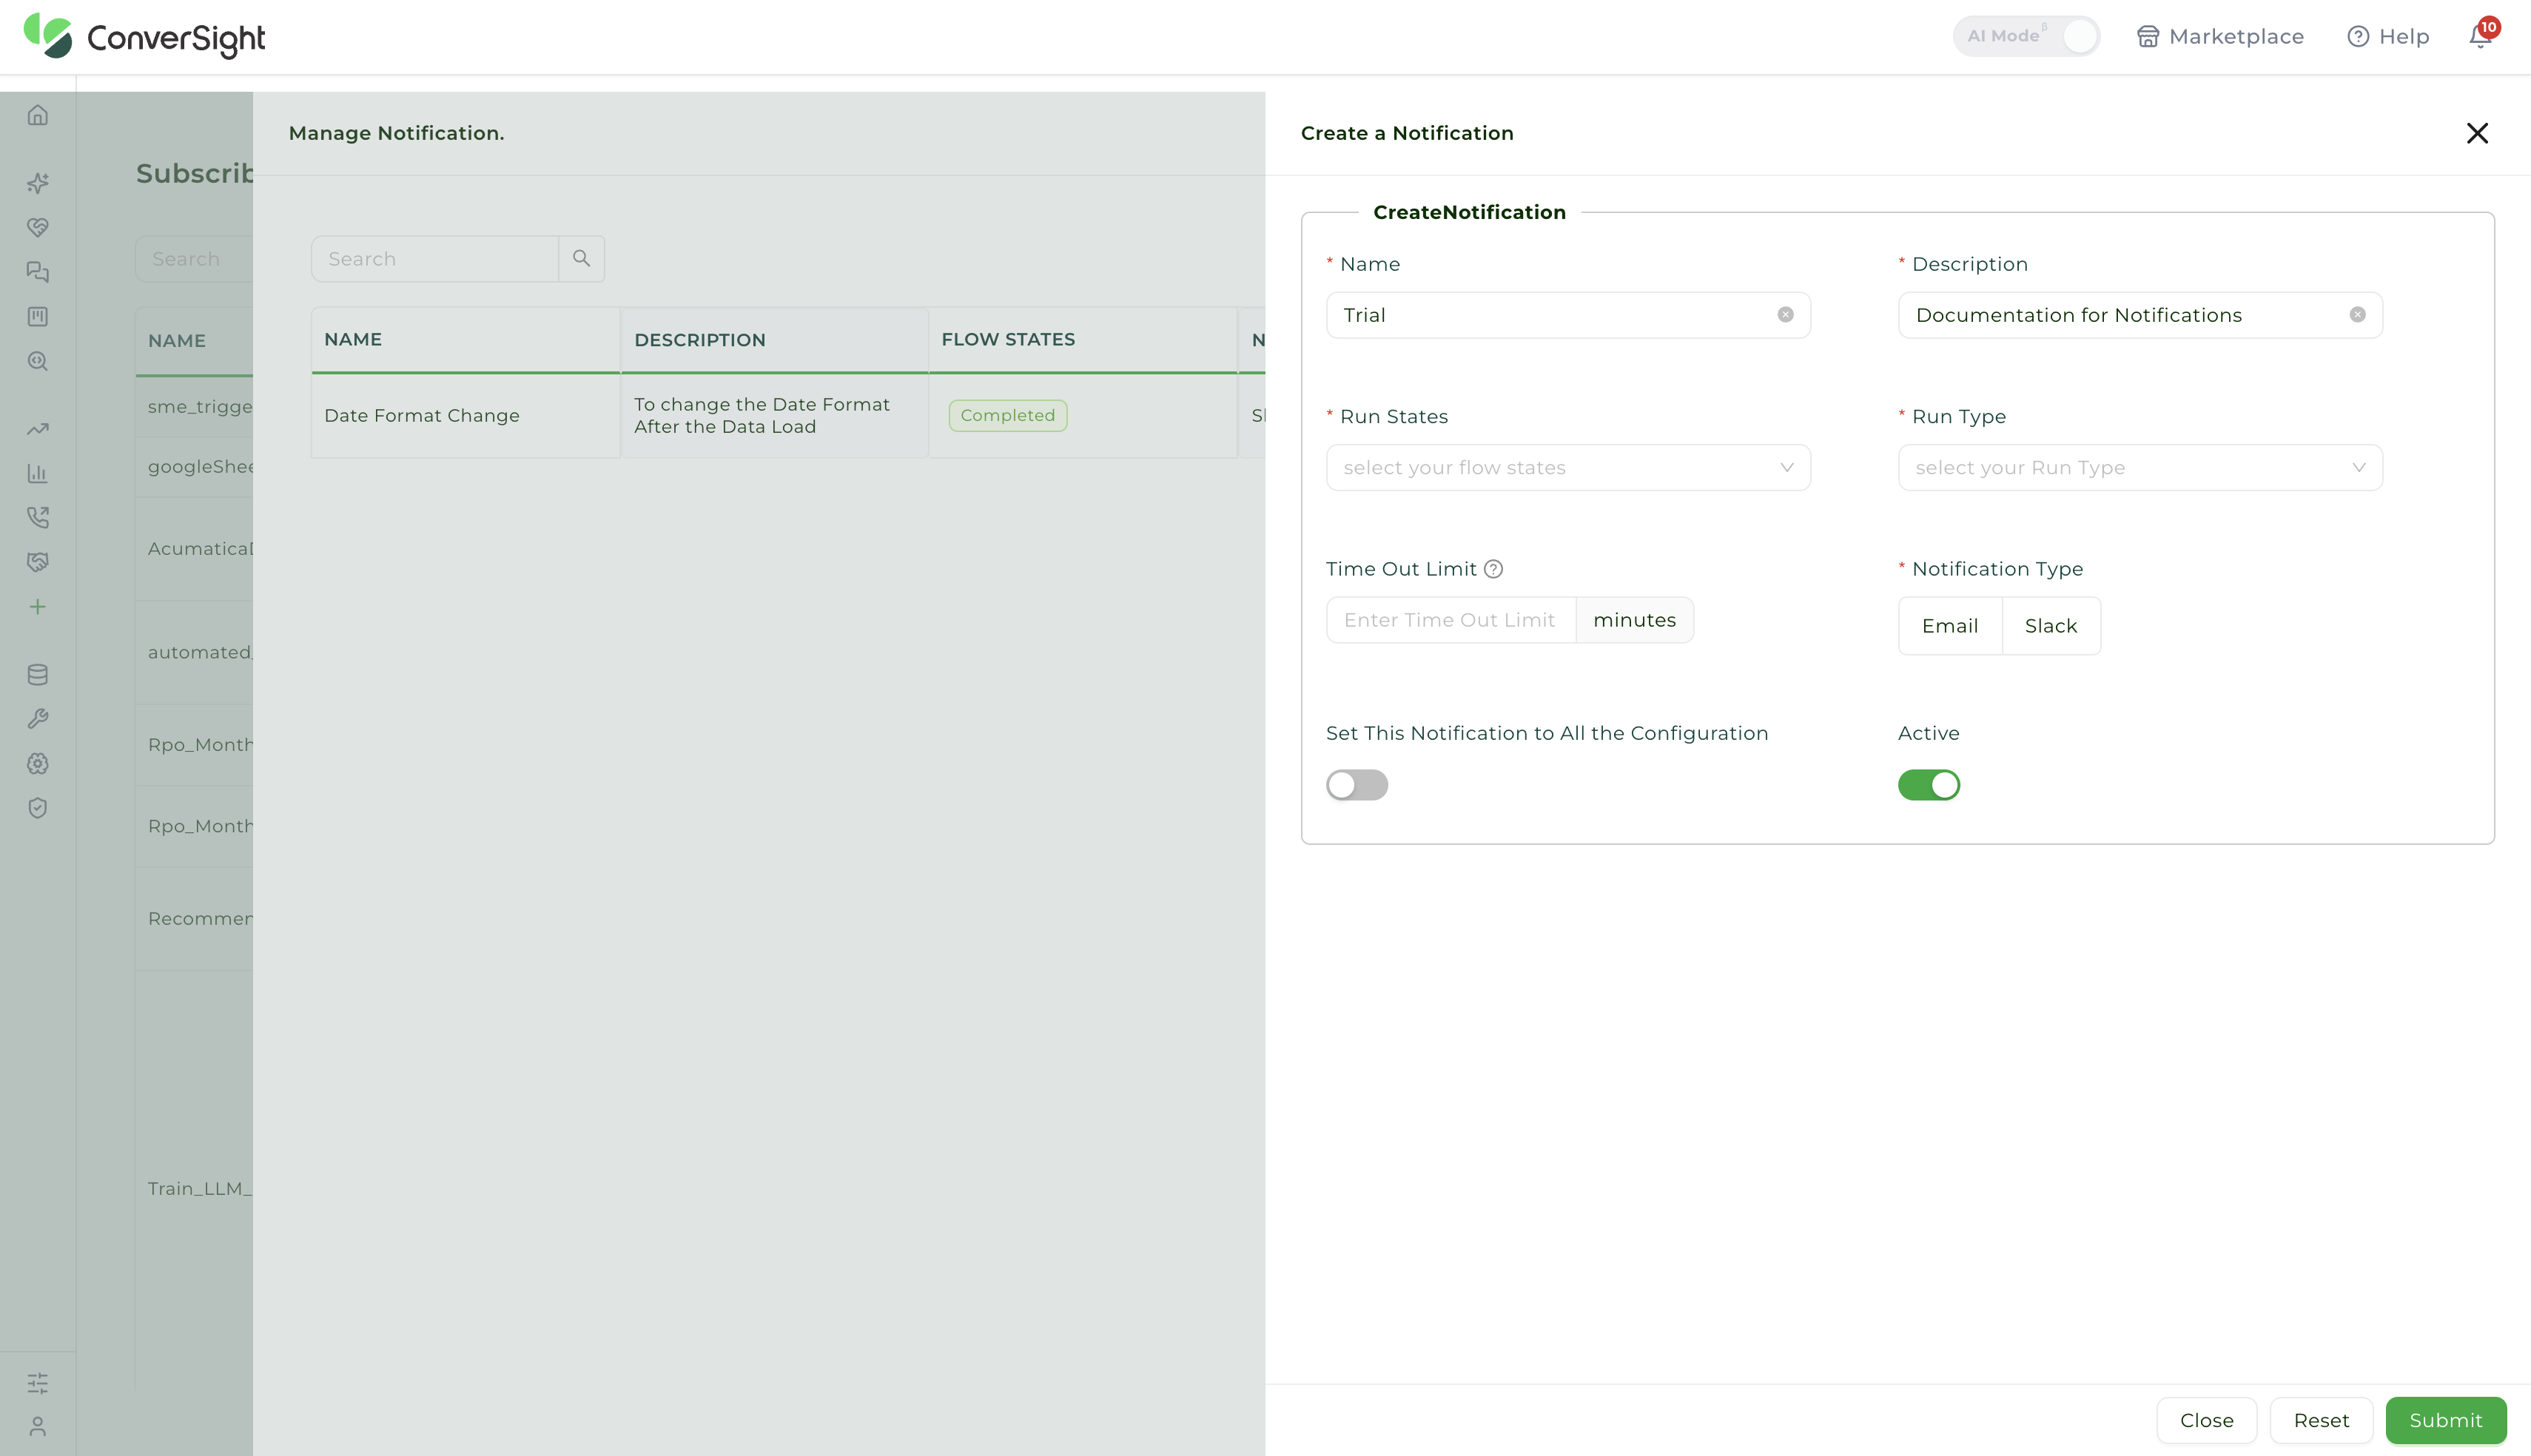Focus the Enter Time Out Limit field

pyautogui.click(x=1450, y=620)
